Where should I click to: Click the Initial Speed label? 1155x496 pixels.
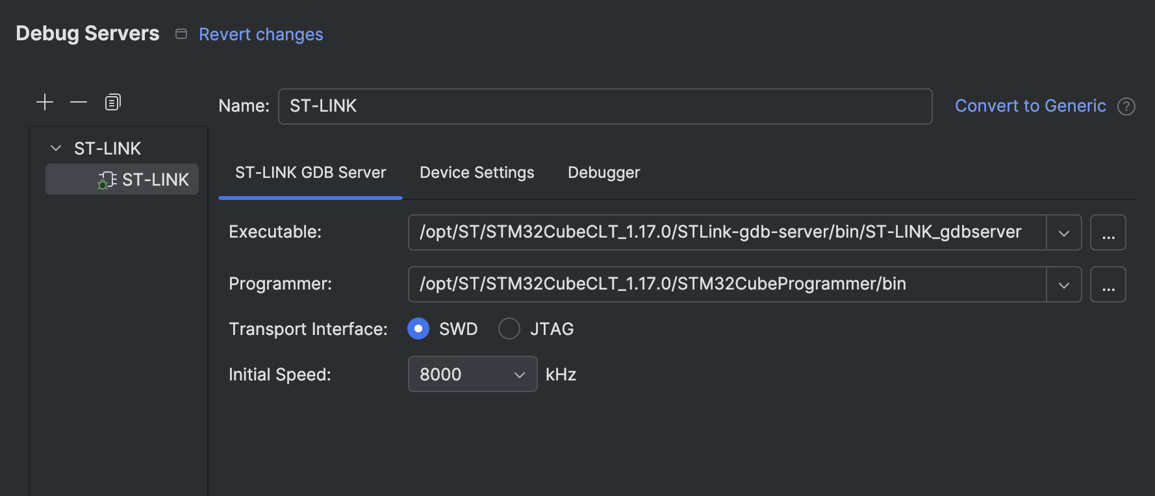click(x=280, y=375)
